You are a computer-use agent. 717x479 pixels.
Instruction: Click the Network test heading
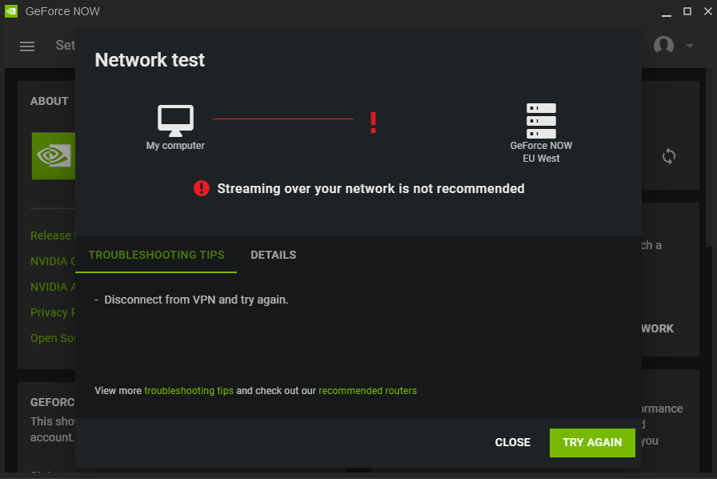click(x=150, y=59)
